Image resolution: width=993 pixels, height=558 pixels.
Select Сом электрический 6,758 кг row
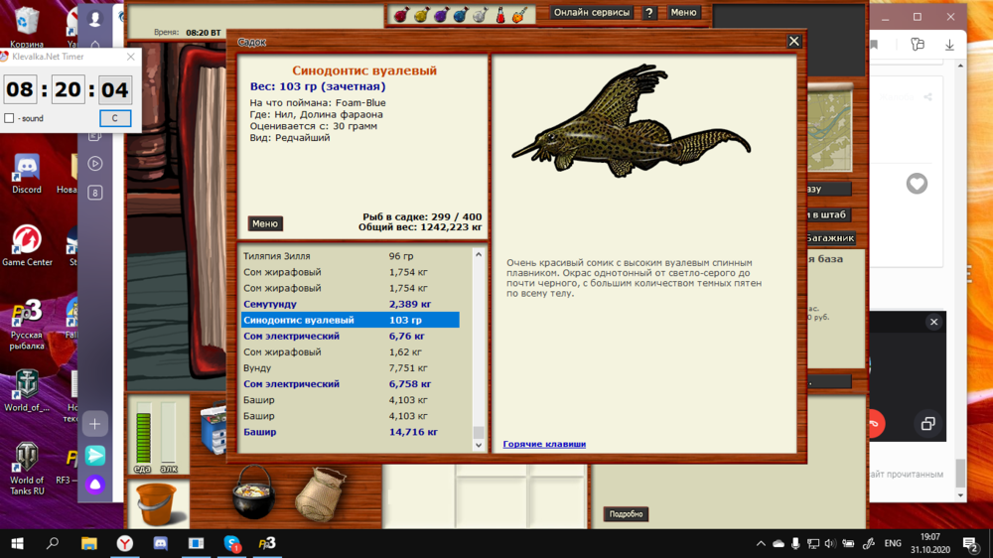point(351,384)
